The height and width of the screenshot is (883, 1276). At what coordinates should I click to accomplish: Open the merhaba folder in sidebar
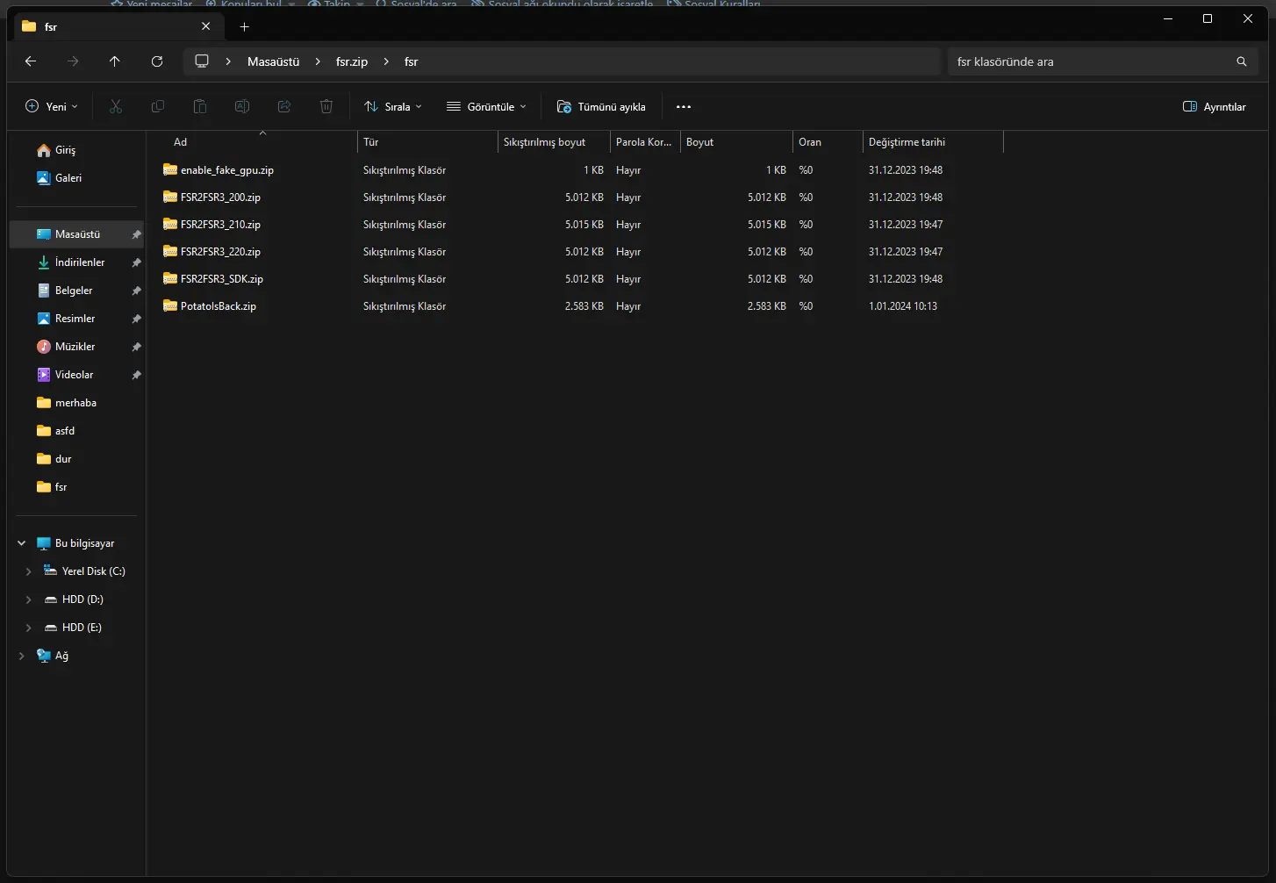[x=67, y=403]
